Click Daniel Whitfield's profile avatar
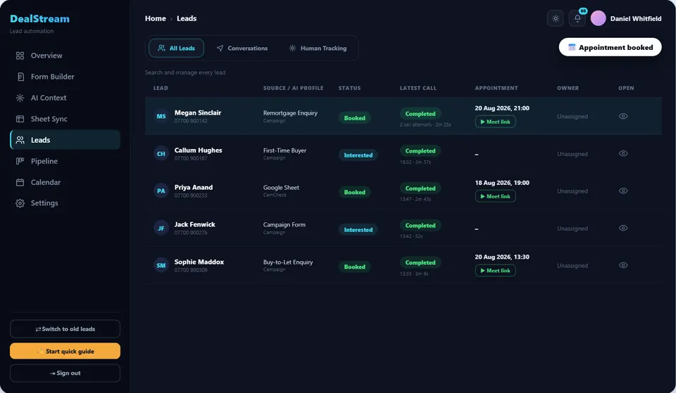This screenshot has height=393, width=676. coord(598,18)
